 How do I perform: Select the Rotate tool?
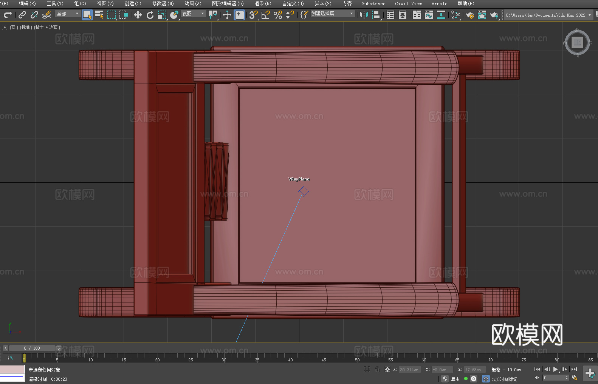pos(150,15)
